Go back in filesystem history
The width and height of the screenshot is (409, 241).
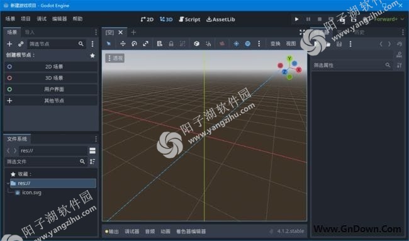8,150
